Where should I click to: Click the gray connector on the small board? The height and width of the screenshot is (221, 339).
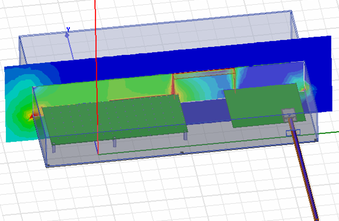[289, 115]
